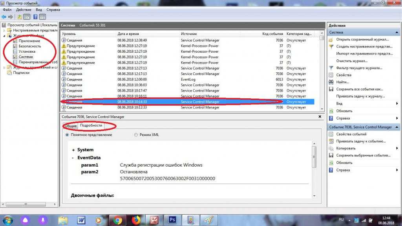The width and height of the screenshot is (402, 226).
Task: Open the Вид menu
Action: coord(39,9)
